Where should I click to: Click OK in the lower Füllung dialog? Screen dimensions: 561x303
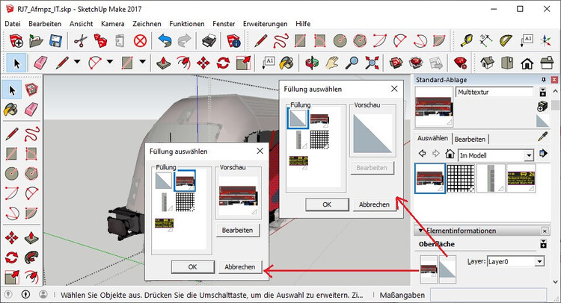(x=192, y=267)
